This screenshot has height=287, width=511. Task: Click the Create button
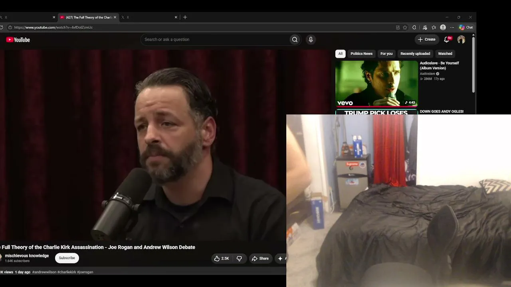(x=426, y=39)
